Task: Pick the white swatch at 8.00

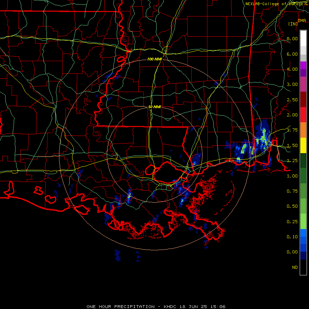Action: pyautogui.click(x=303, y=38)
